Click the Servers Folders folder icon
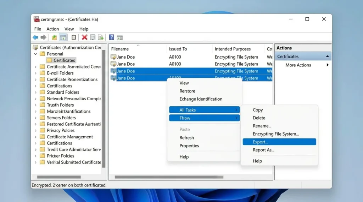Screen dimensions: 363x202 tap(42, 118)
